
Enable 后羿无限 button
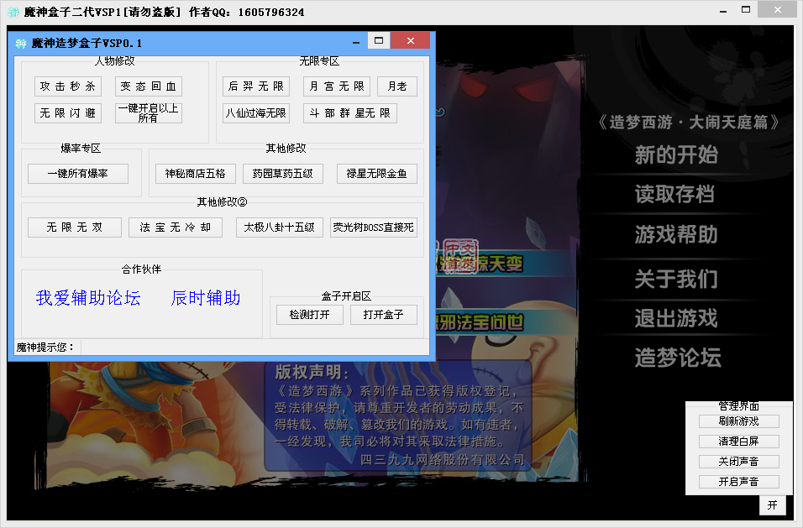[256, 86]
